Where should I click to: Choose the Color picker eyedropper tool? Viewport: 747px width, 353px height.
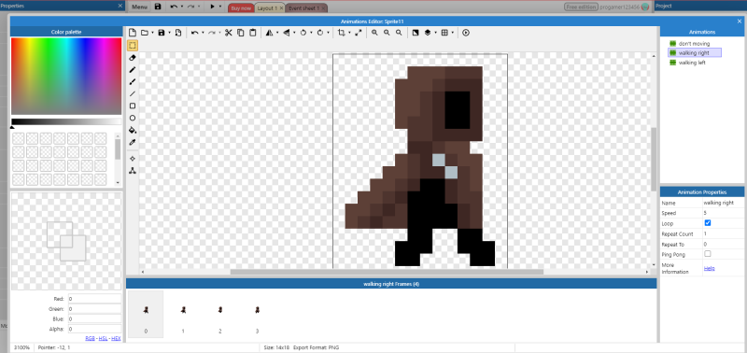(133, 142)
